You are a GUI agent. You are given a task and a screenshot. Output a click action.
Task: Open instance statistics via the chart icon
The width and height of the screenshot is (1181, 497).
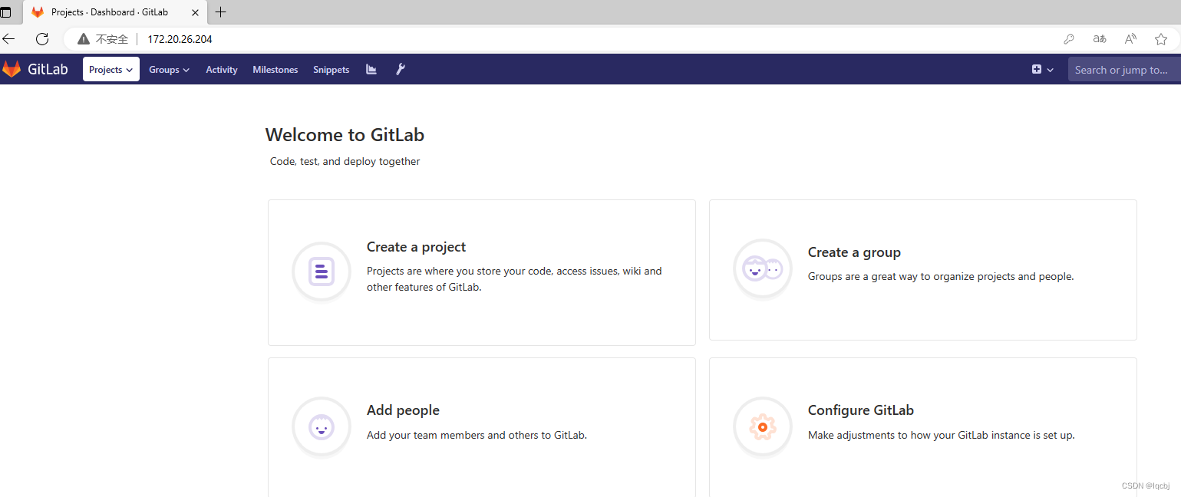(371, 69)
